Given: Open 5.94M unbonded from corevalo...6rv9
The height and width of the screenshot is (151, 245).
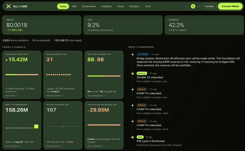Looking at the screenshot, I should 149,125.
